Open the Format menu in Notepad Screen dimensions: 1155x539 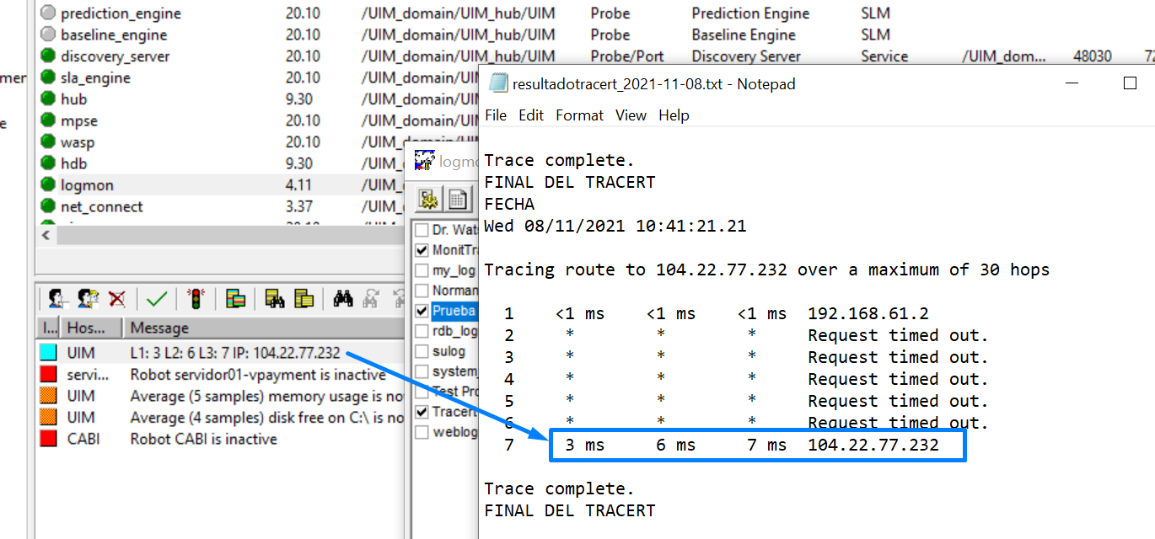click(x=579, y=115)
